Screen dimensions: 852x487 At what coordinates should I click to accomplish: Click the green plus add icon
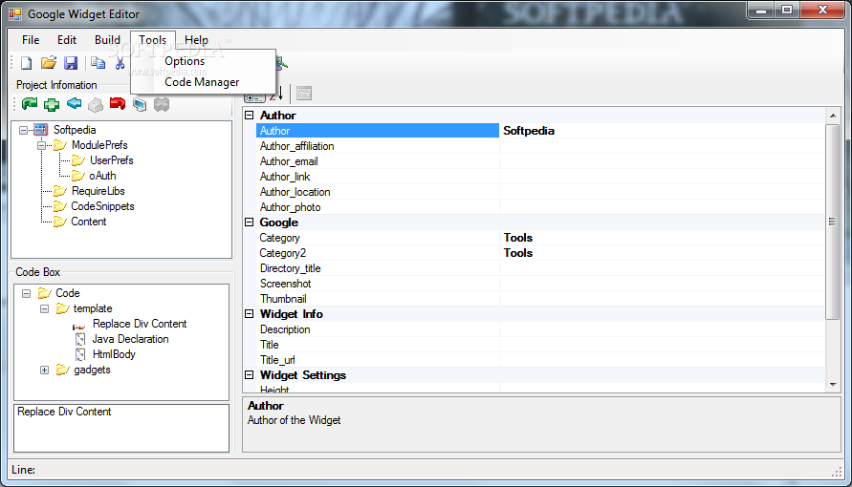tap(52, 104)
